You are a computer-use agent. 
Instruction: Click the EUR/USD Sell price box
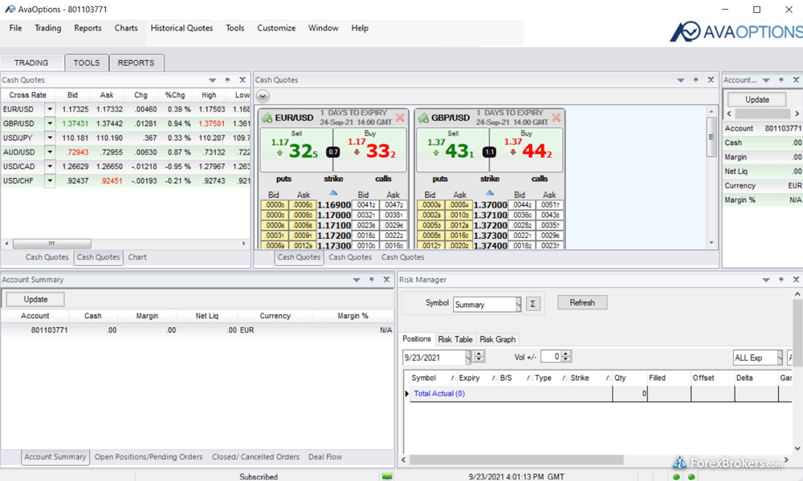pos(294,148)
